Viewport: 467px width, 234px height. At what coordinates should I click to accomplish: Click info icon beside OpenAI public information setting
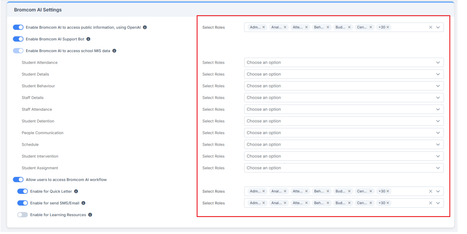click(145, 27)
